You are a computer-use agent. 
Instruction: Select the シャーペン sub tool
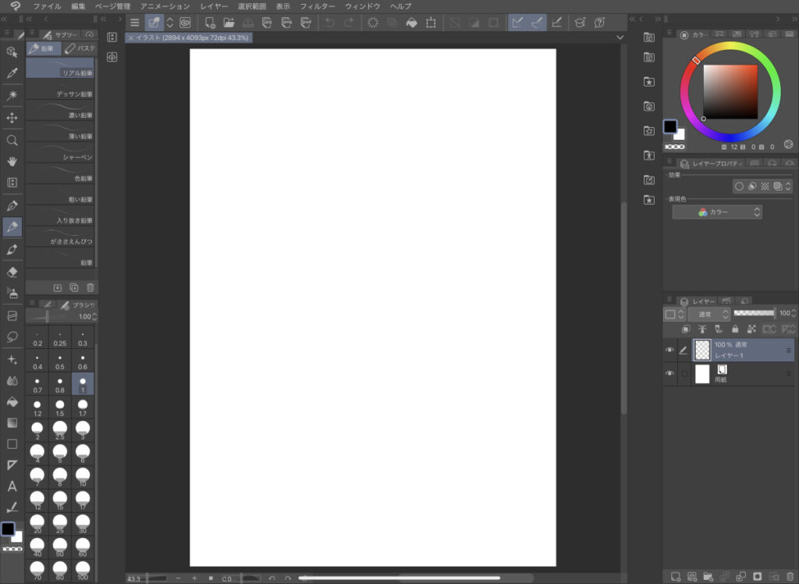pyautogui.click(x=60, y=152)
